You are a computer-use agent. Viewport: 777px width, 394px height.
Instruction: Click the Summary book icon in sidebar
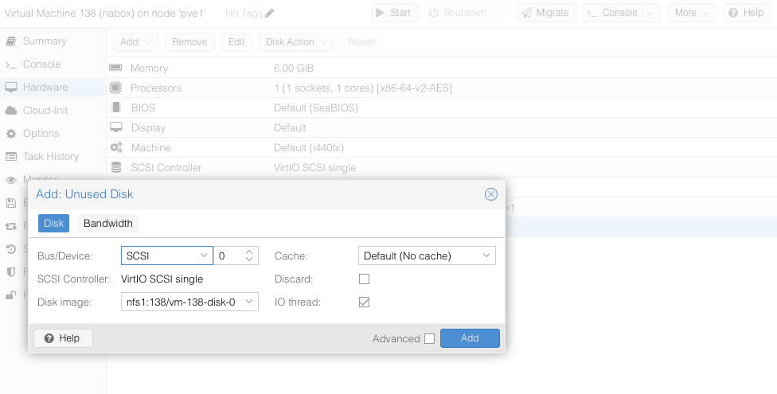11,41
